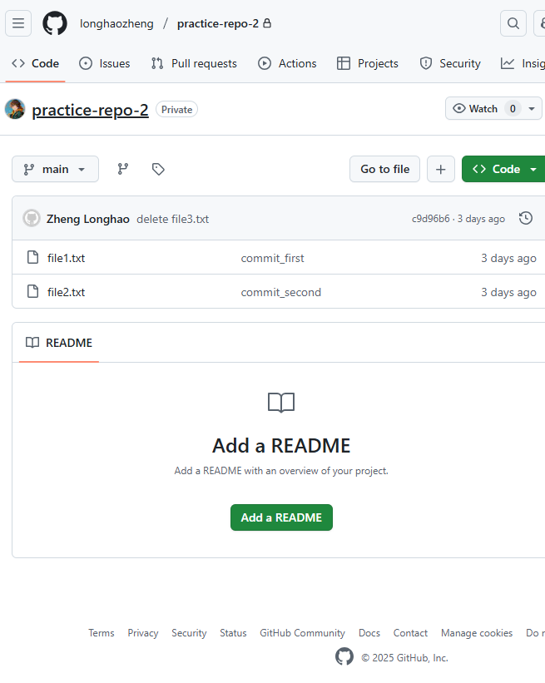Click the large book icon above Add a README
545x683 pixels.
click(x=281, y=403)
